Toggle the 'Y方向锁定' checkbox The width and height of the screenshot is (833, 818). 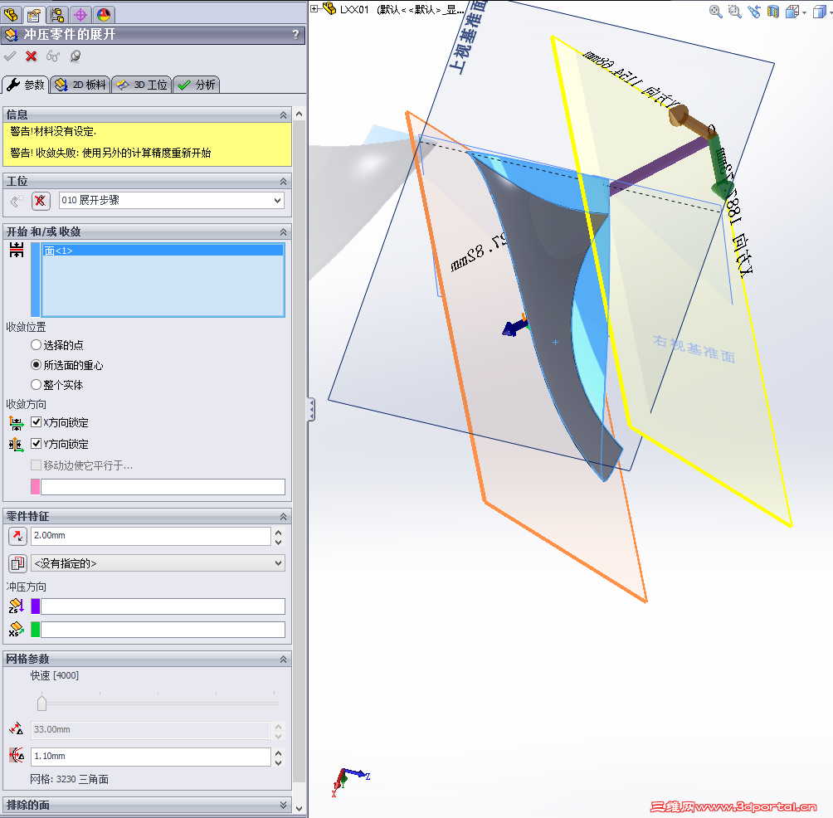click(x=37, y=444)
